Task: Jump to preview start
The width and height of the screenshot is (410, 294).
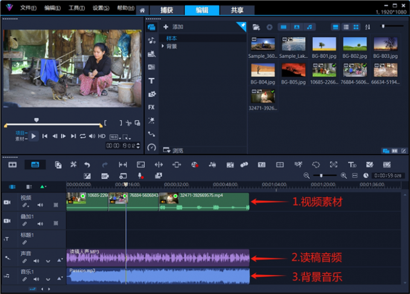Action: click(45, 136)
